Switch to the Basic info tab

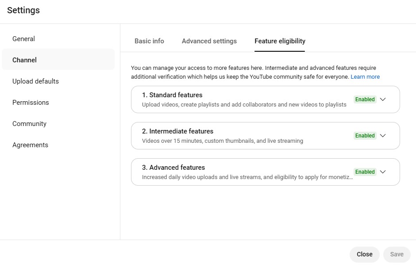pyautogui.click(x=149, y=41)
